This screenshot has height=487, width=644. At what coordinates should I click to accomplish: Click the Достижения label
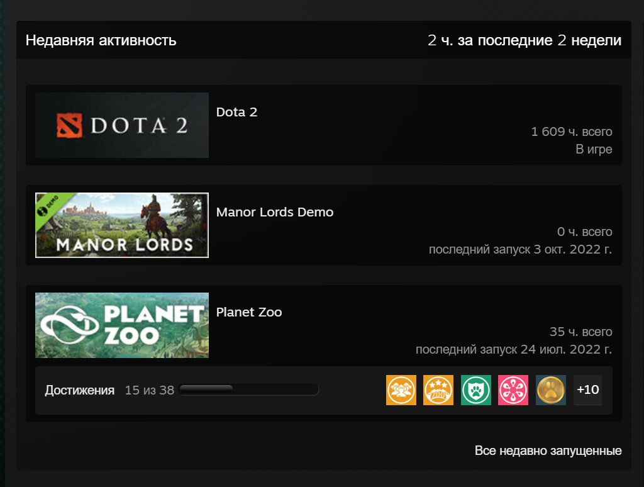pos(79,391)
